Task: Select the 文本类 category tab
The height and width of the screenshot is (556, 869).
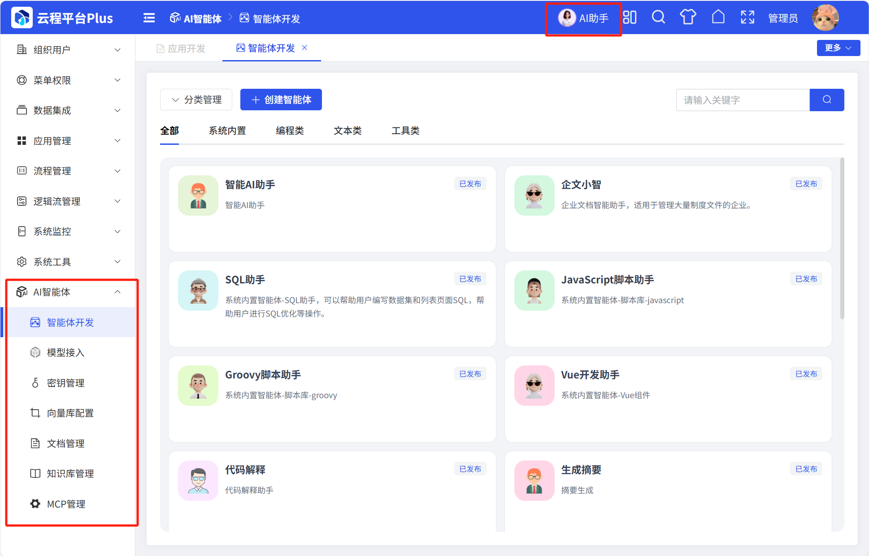Action: point(348,130)
